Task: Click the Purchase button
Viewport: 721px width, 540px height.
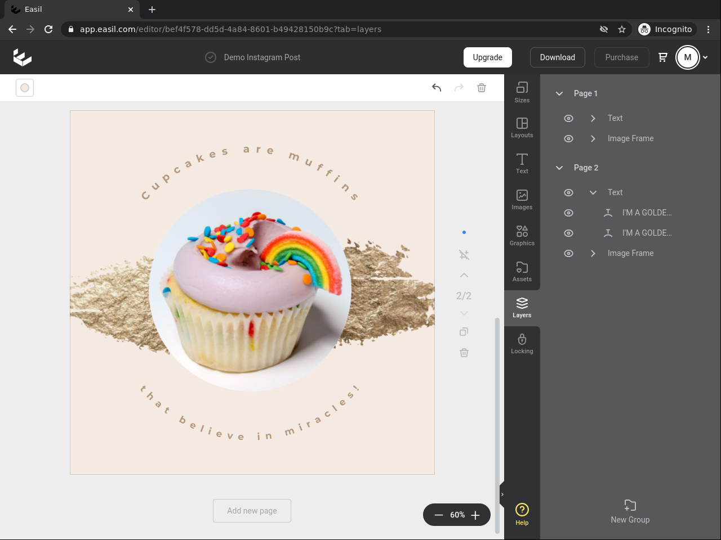Action: [622, 57]
